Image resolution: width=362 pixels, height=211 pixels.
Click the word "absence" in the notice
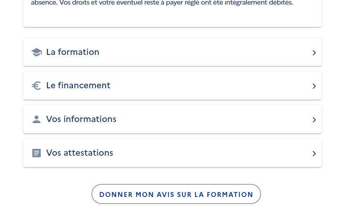pyautogui.click(x=43, y=3)
